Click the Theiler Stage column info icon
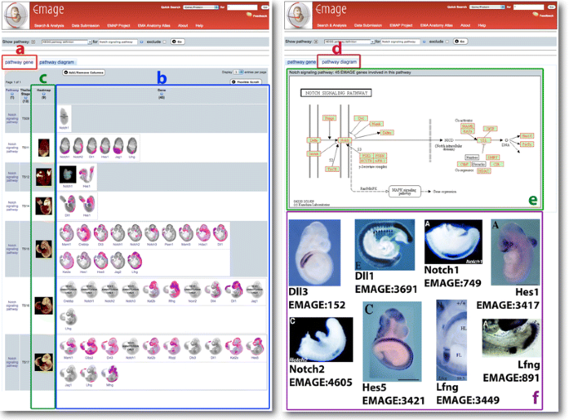The width and height of the screenshot is (569, 420). (26, 97)
